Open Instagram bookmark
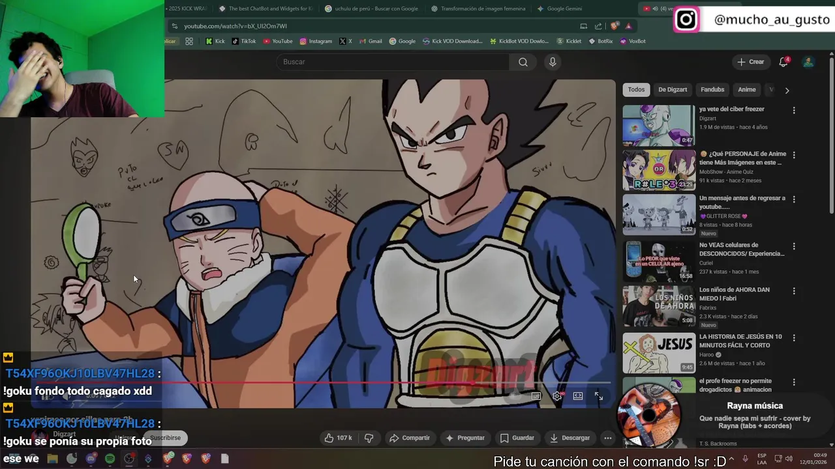 coord(316,41)
